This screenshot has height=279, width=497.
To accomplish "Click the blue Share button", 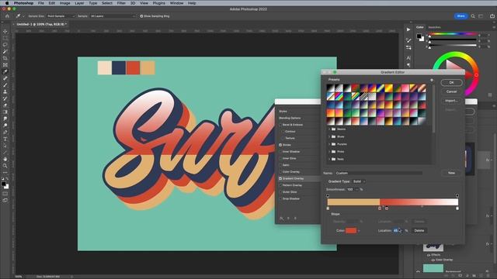I will coord(461,16).
